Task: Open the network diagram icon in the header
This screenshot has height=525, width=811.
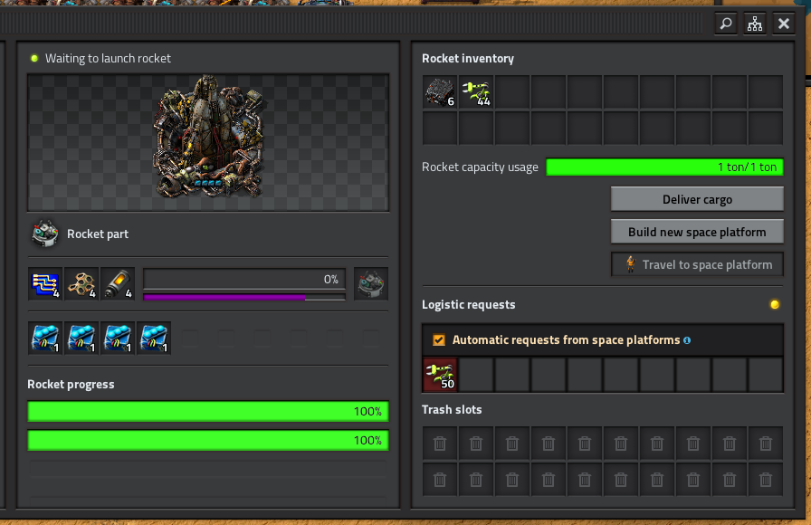Action: click(754, 24)
